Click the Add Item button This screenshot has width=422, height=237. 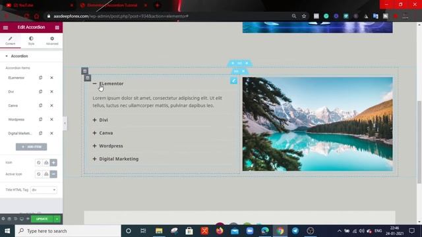(x=31, y=147)
